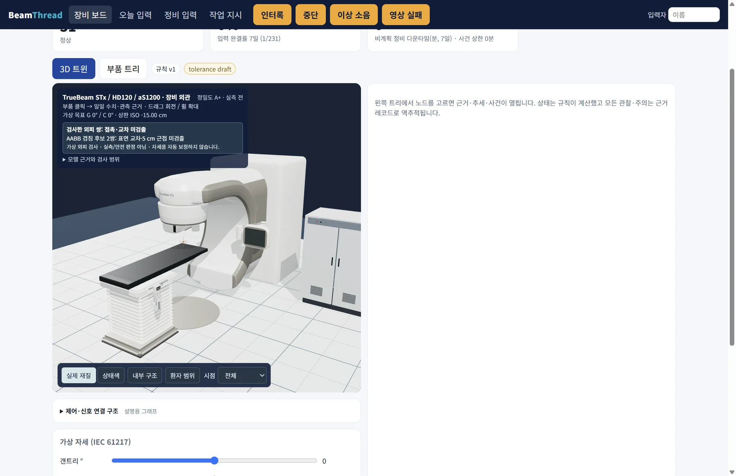Viewport: 736px width, 476px height.
Task: Go to the 오늘 입력 page
Action: (135, 15)
